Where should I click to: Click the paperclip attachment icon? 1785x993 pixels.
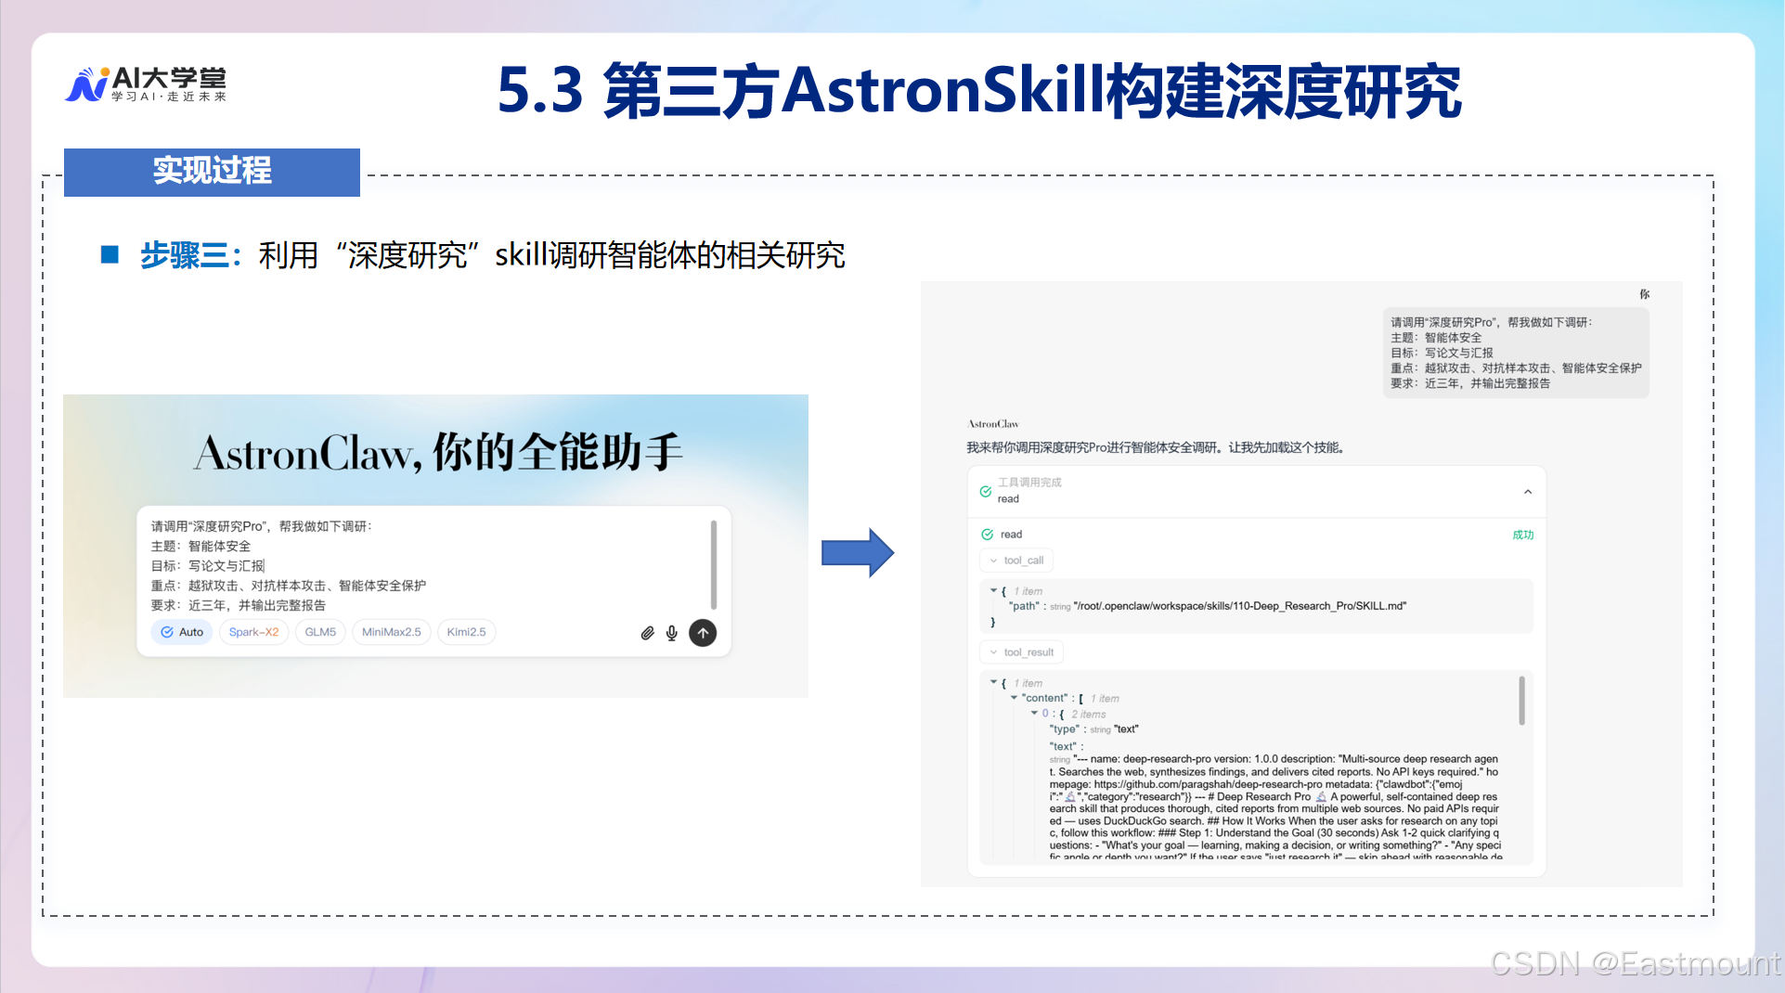pyautogui.click(x=648, y=633)
